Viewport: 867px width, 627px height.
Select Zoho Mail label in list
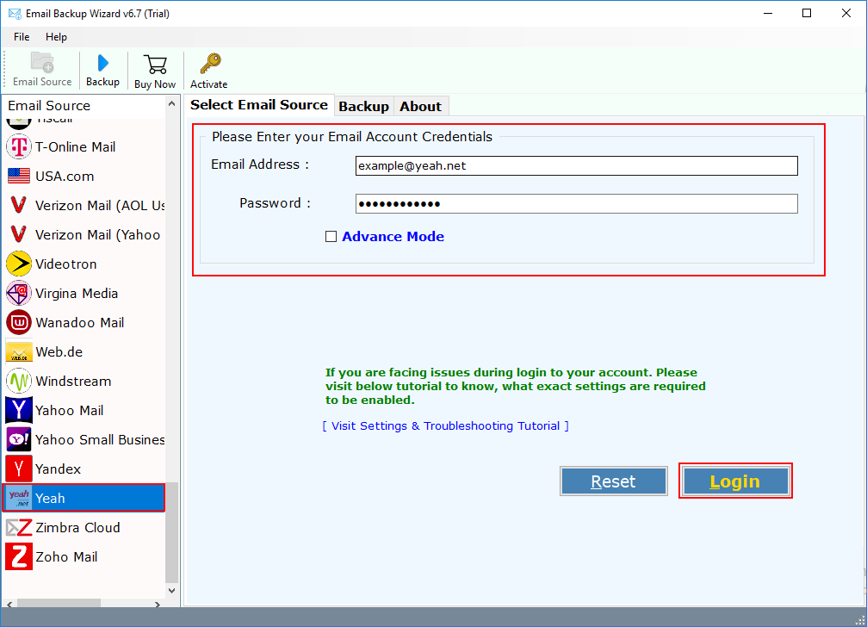point(66,556)
